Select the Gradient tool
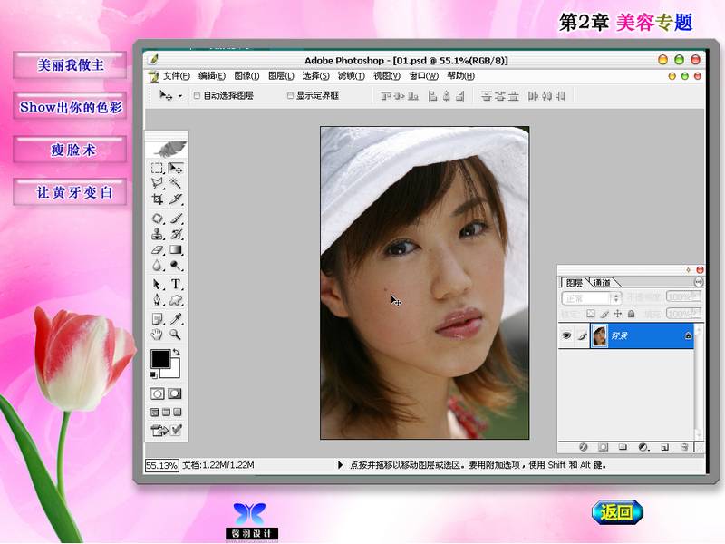Screen dimensions: 725x544 pyautogui.click(x=176, y=250)
